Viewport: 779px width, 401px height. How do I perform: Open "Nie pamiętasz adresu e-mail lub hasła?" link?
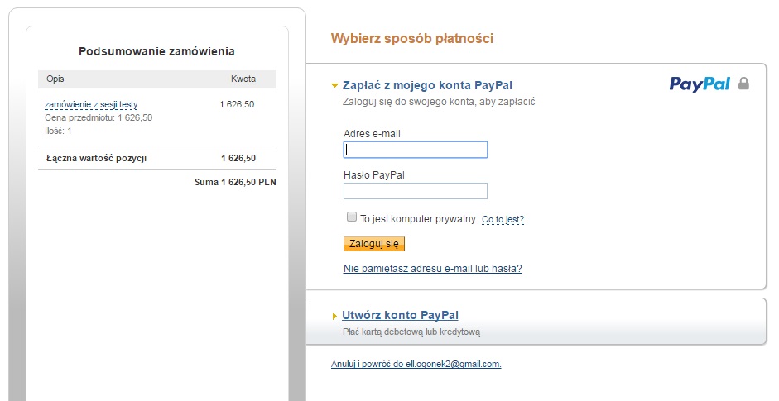pyautogui.click(x=432, y=269)
